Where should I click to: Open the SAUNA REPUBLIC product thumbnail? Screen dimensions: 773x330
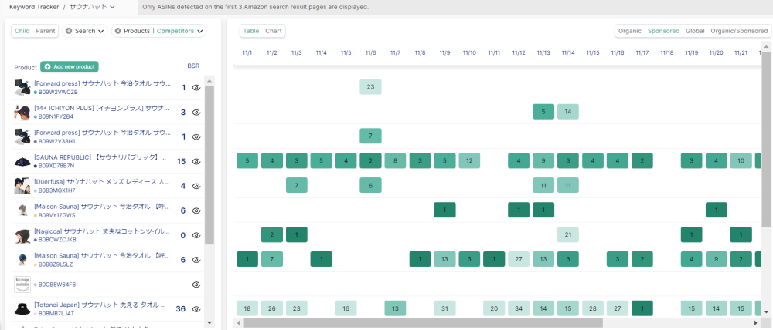point(22,162)
